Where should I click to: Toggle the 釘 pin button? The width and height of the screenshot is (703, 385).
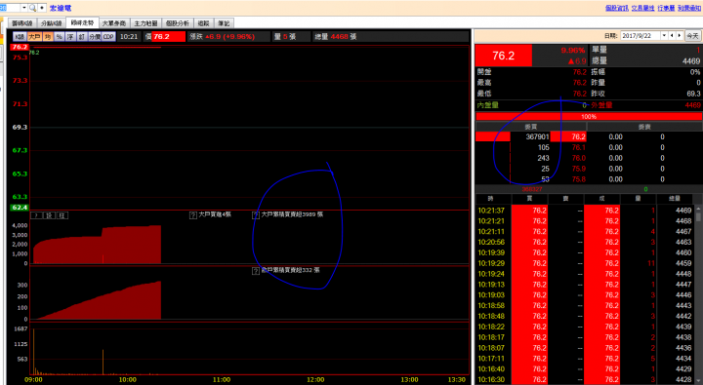tap(82, 37)
